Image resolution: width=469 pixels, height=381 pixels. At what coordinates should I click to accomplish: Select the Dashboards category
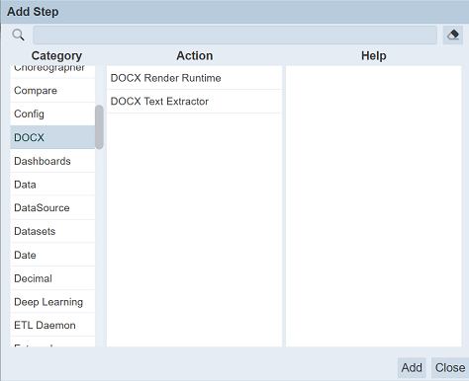click(x=52, y=161)
